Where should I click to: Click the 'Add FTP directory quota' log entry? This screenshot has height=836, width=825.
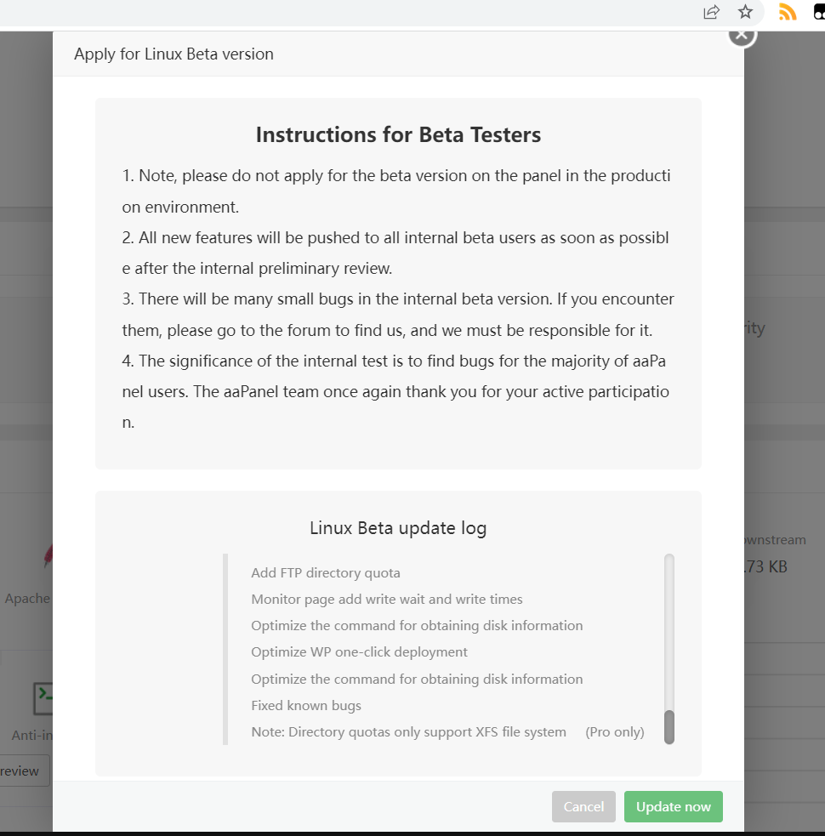[326, 573]
